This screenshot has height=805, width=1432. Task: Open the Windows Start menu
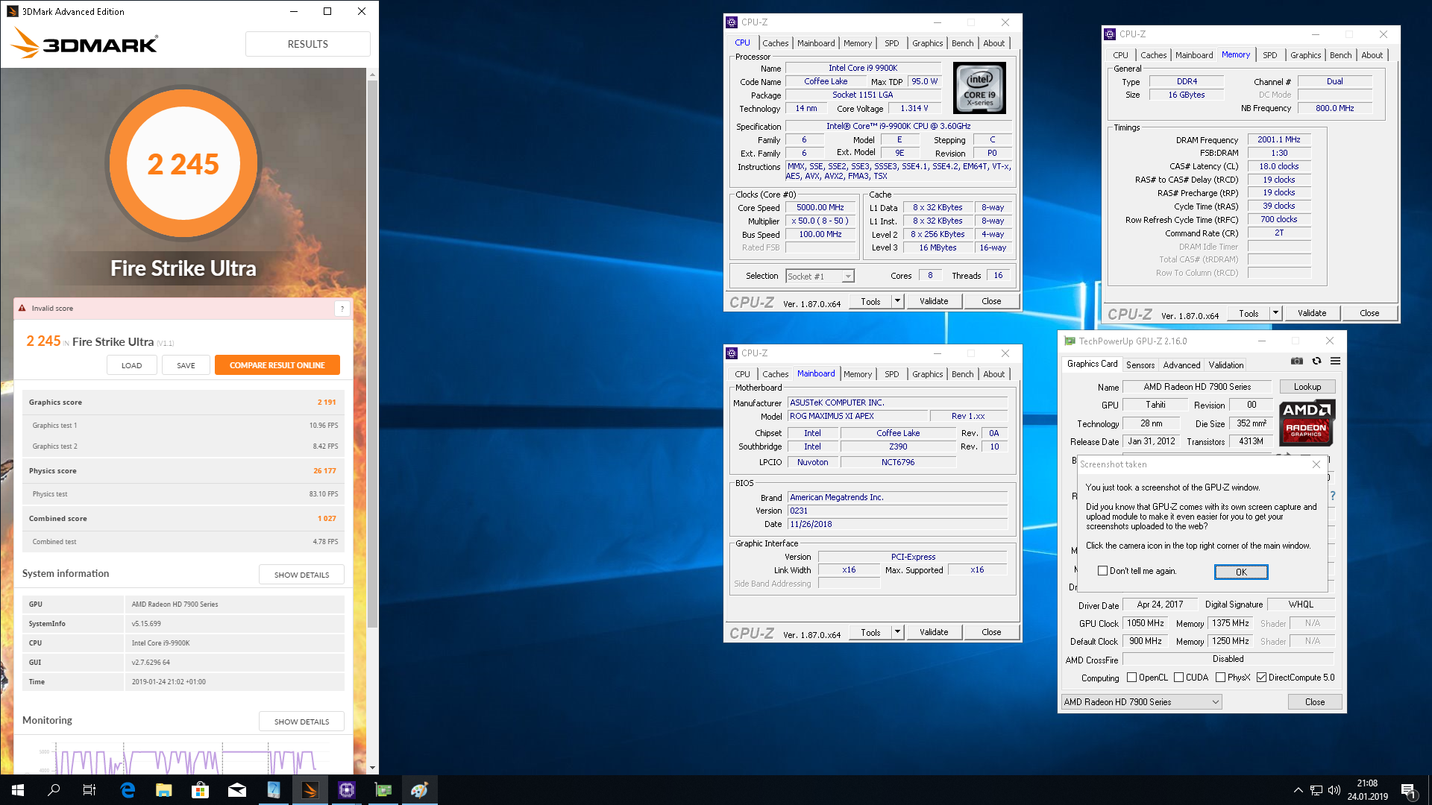point(18,790)
